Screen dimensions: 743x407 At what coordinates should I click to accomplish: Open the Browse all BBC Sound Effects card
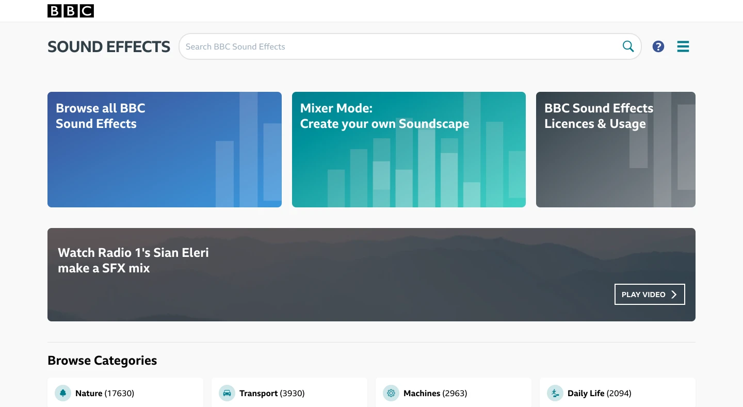tap(164, 150)
